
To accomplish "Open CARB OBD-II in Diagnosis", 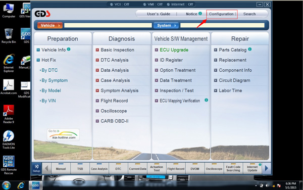I will pyautogui.click(x=115, y=121).
